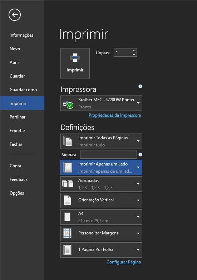Screen dimensions: 197x280
Task: Open the Imprimir Todas as Páginas dropdown
Action: coord(101,141)
